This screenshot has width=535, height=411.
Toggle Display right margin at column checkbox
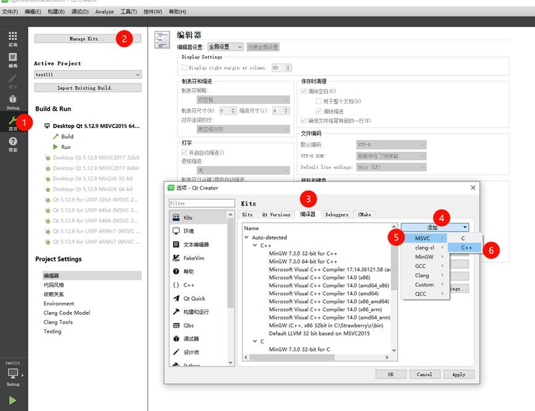pos(184,67)
